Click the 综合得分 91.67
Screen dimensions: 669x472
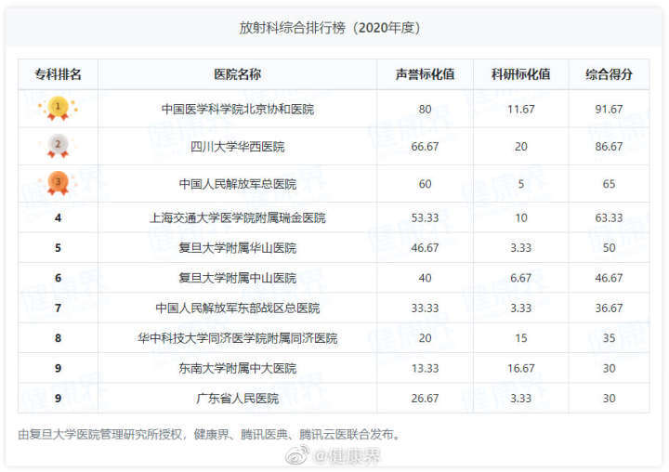(x=609, y=110)
